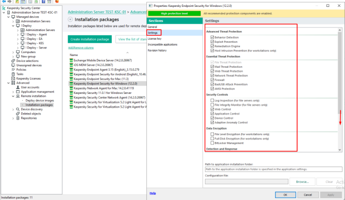The height and width of the screenshot is (200, 345).
Task: Toggle BadUSB Attack Prevention checkbox
Action: tap(212, 84)
